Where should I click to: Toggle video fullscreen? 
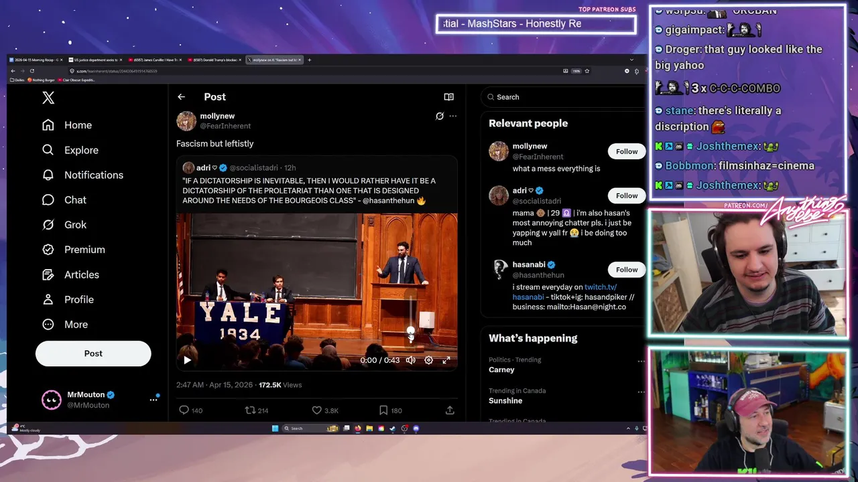[446, 360]
